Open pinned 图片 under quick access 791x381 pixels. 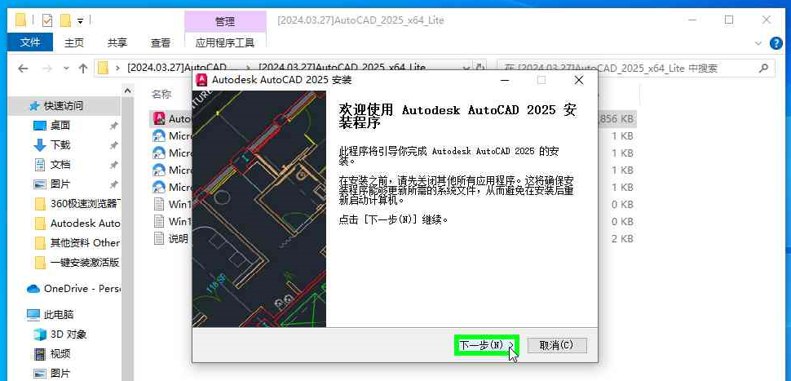(x=60, y=184)
